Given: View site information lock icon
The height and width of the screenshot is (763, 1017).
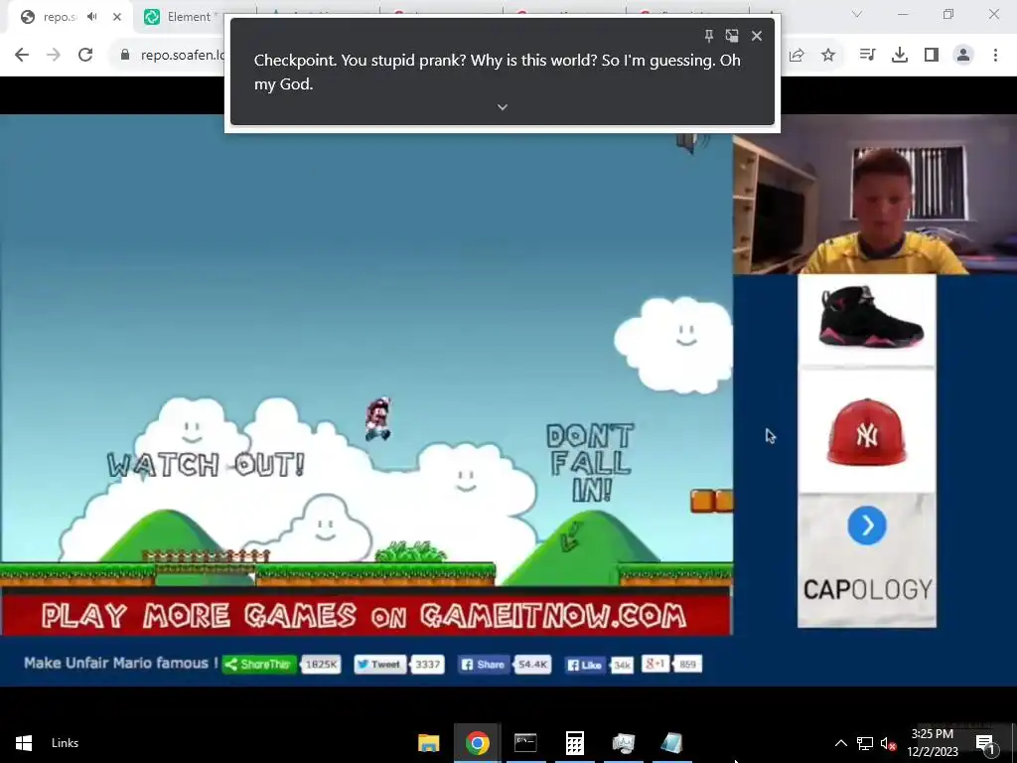Looking at the screenshot, I should [x=125, y=56].
